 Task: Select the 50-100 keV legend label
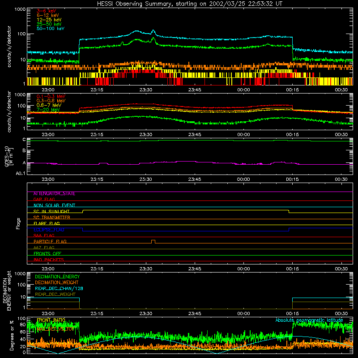click(51, 29)
